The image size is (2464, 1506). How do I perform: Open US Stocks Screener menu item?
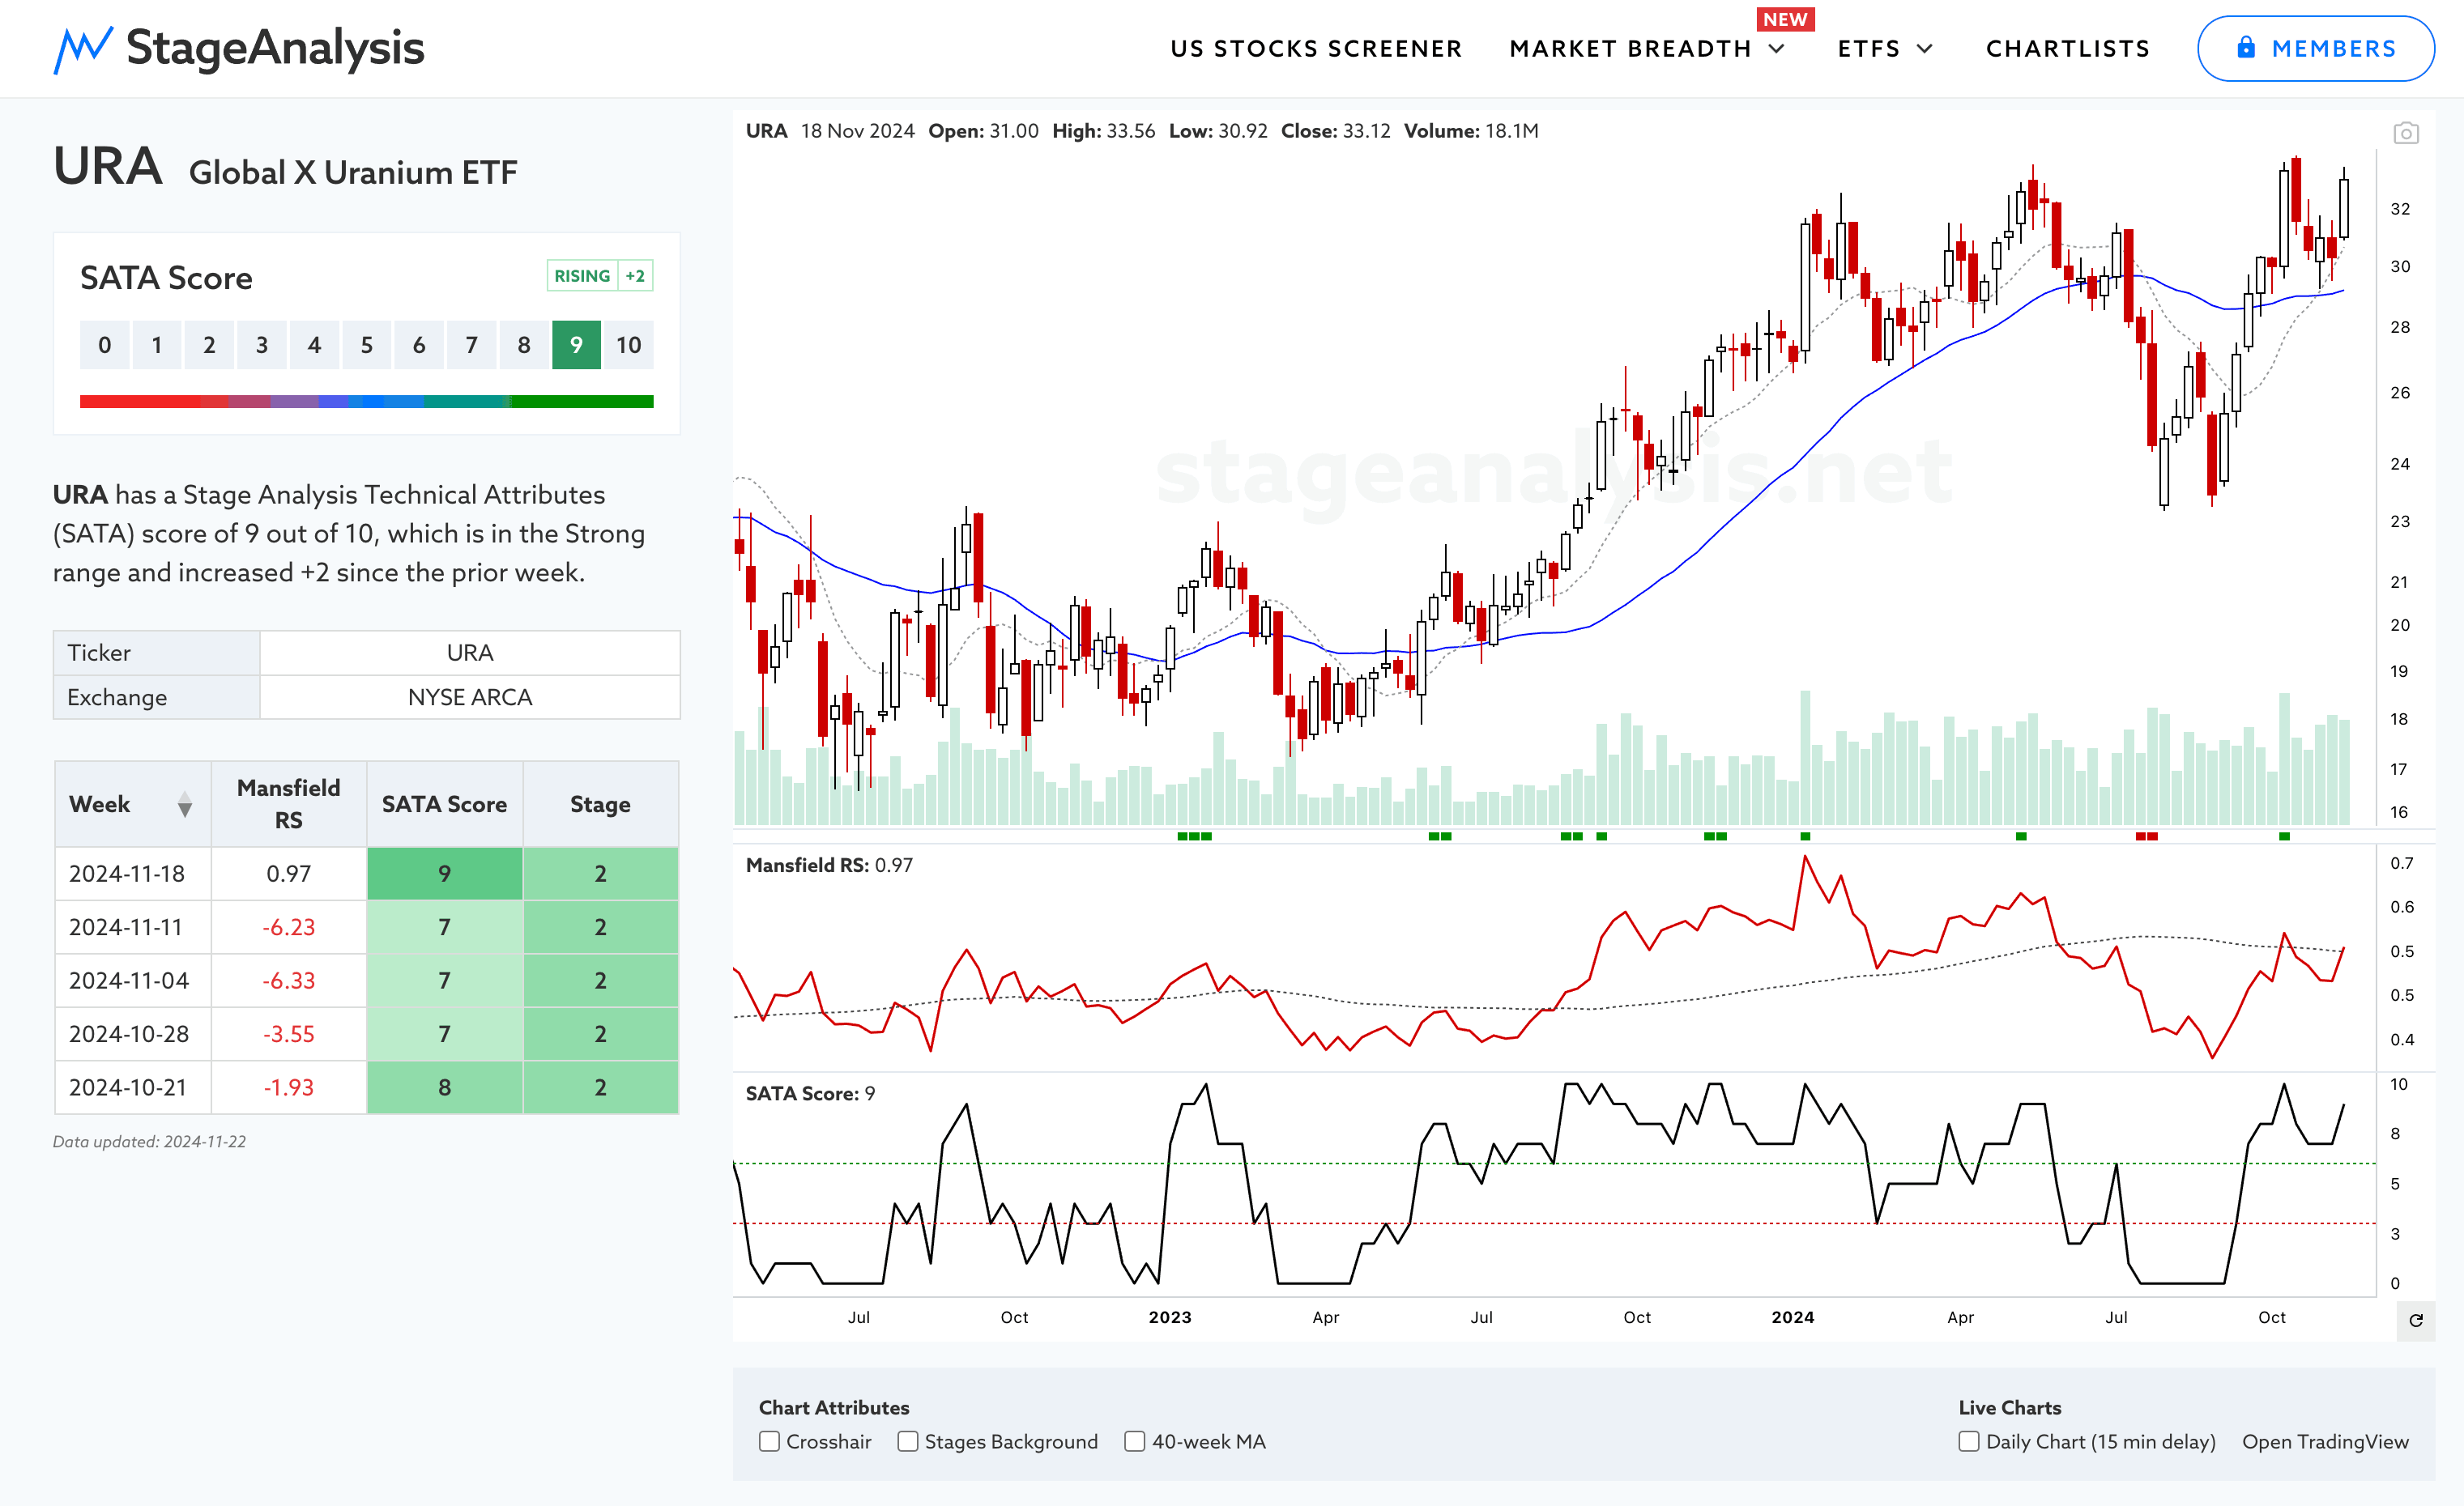pos(1316,49)
